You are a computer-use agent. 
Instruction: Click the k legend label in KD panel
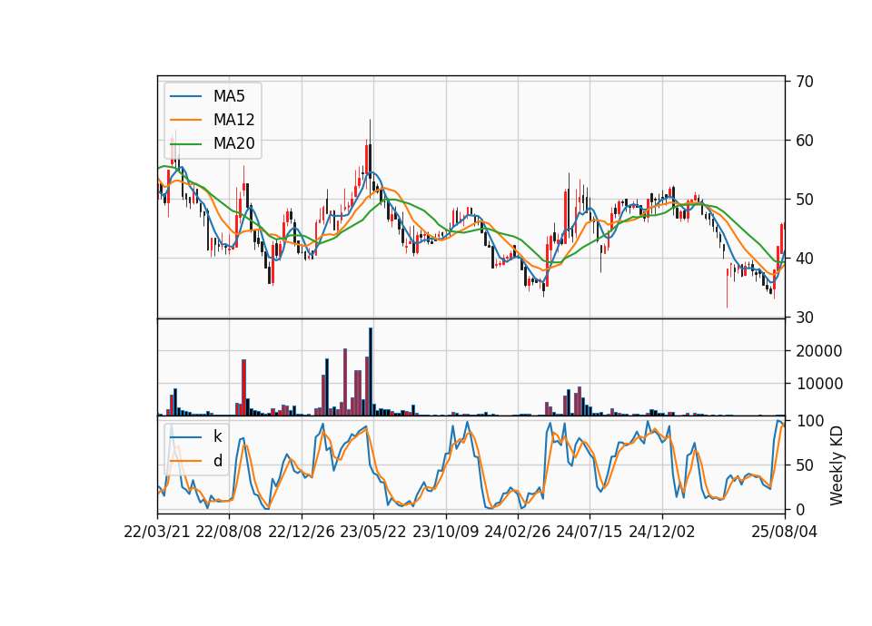(x=217, y=436)
